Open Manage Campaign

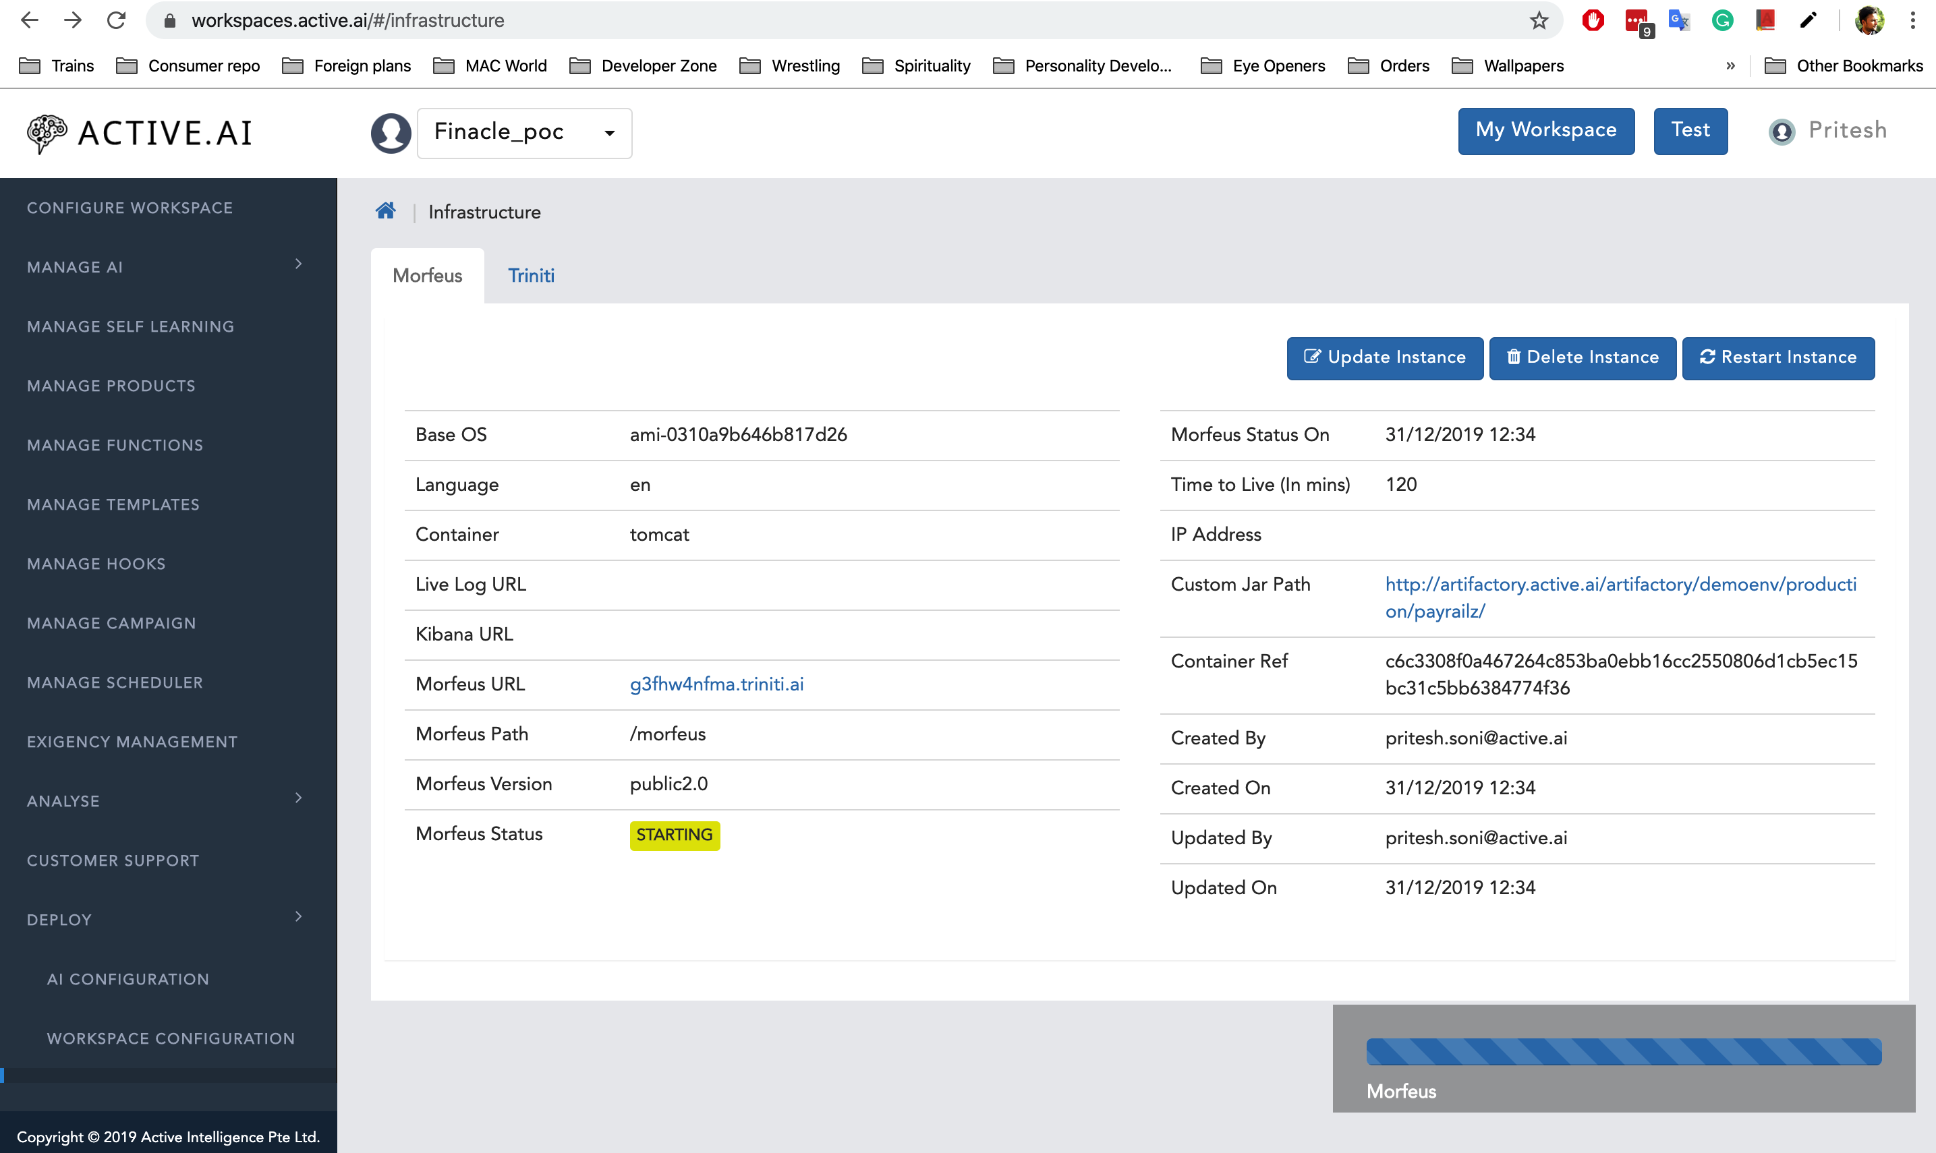(111, 622)
